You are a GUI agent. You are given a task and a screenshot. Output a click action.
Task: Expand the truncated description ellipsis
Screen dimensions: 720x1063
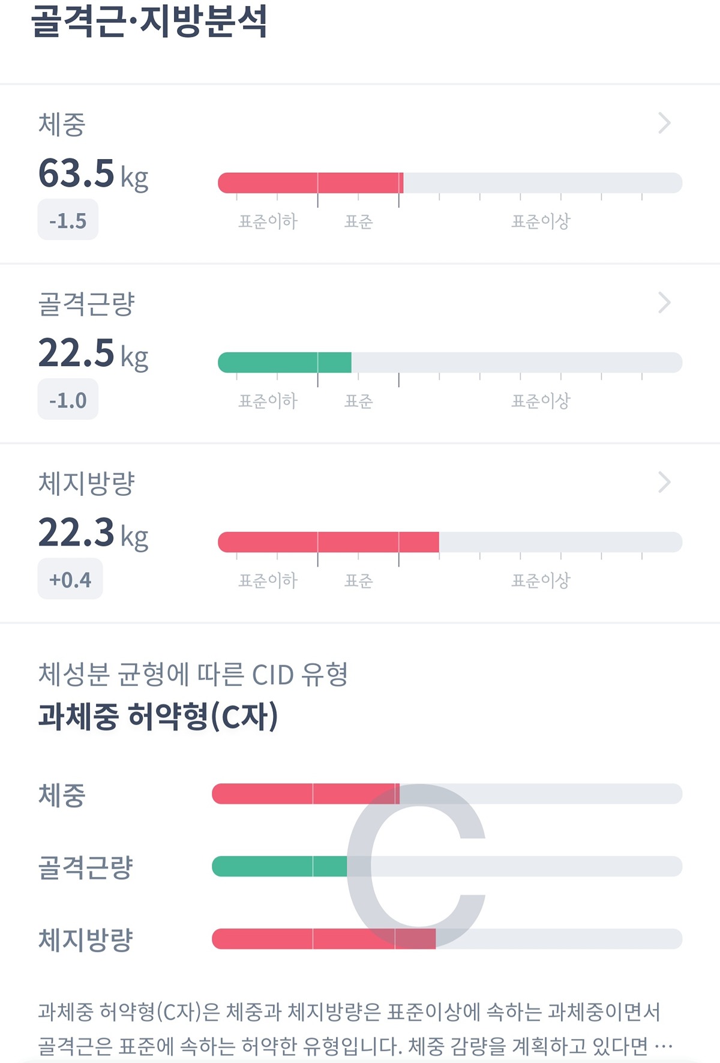[x=663, y=1046]
